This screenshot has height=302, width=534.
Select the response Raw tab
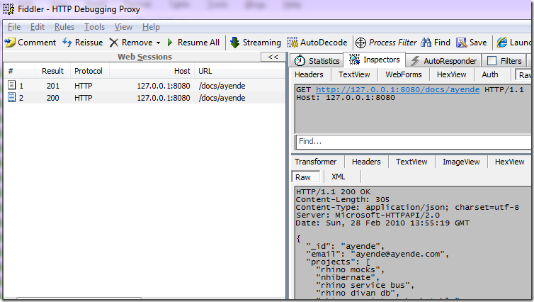[305, 177]
